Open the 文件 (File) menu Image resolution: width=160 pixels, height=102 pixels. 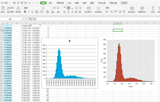pos(6,3)
